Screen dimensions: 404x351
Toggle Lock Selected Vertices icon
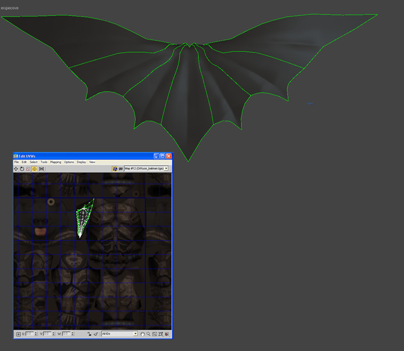pos(89,334)
